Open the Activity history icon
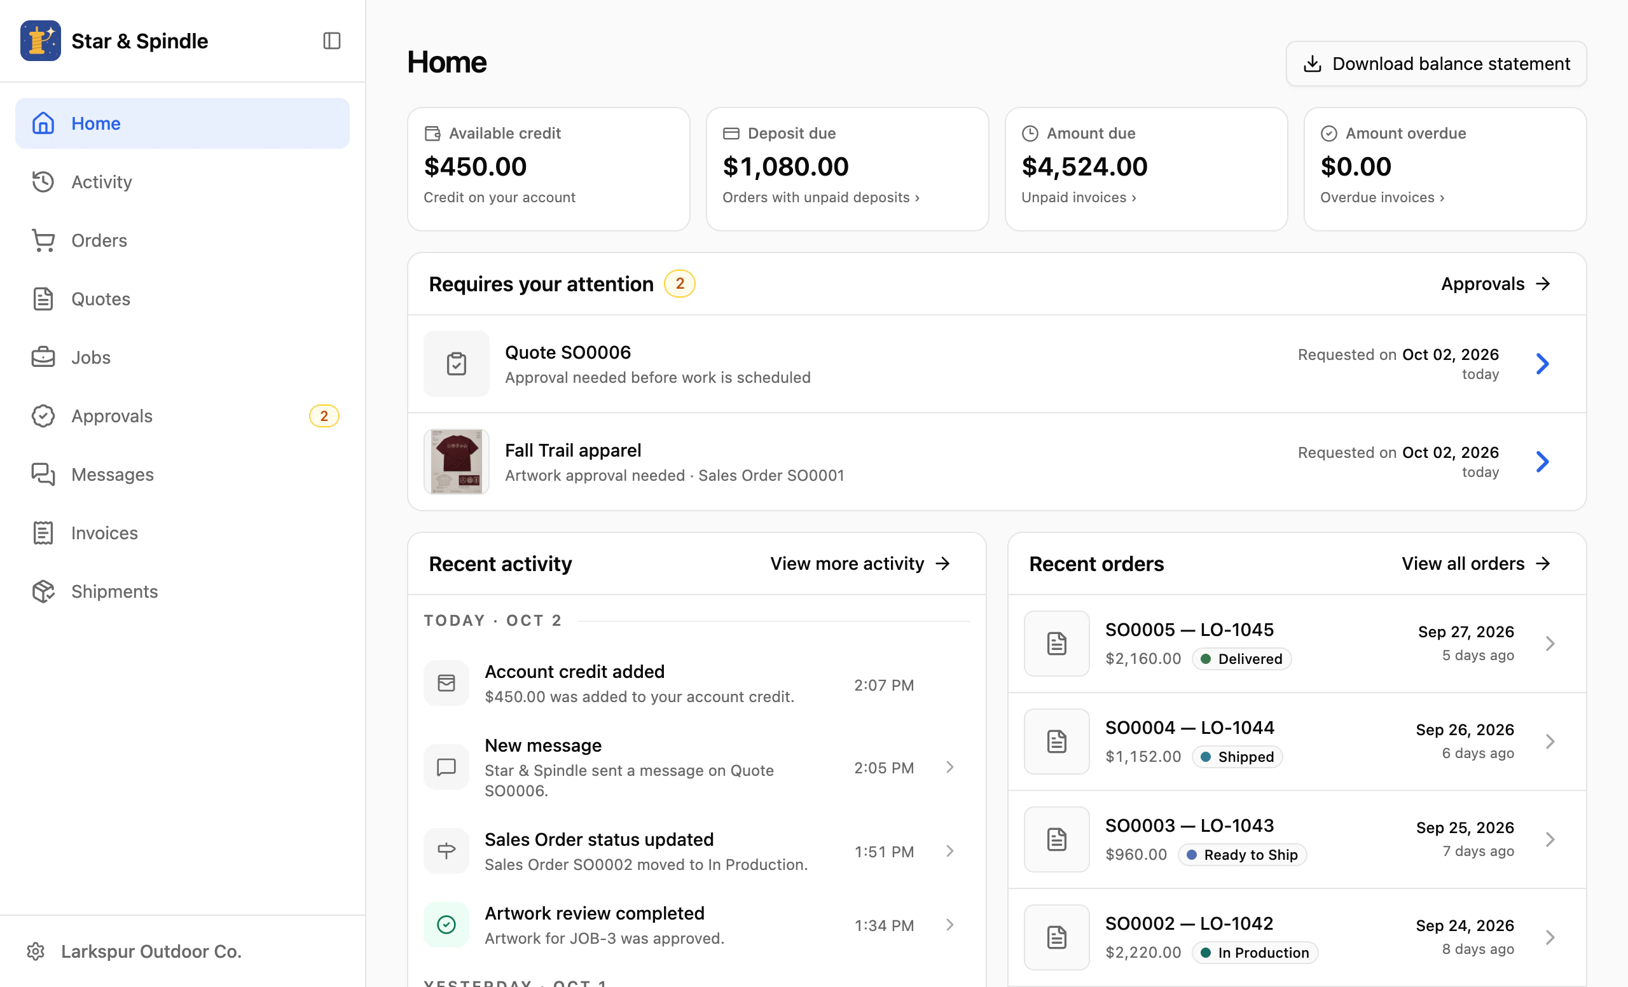This screenshot has height=987, width=1628. (43, 182)
